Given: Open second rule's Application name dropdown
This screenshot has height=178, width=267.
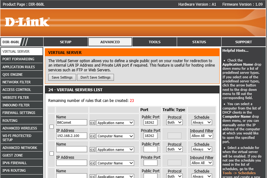Looking at the screenshot, I should [x=115, y=150].
